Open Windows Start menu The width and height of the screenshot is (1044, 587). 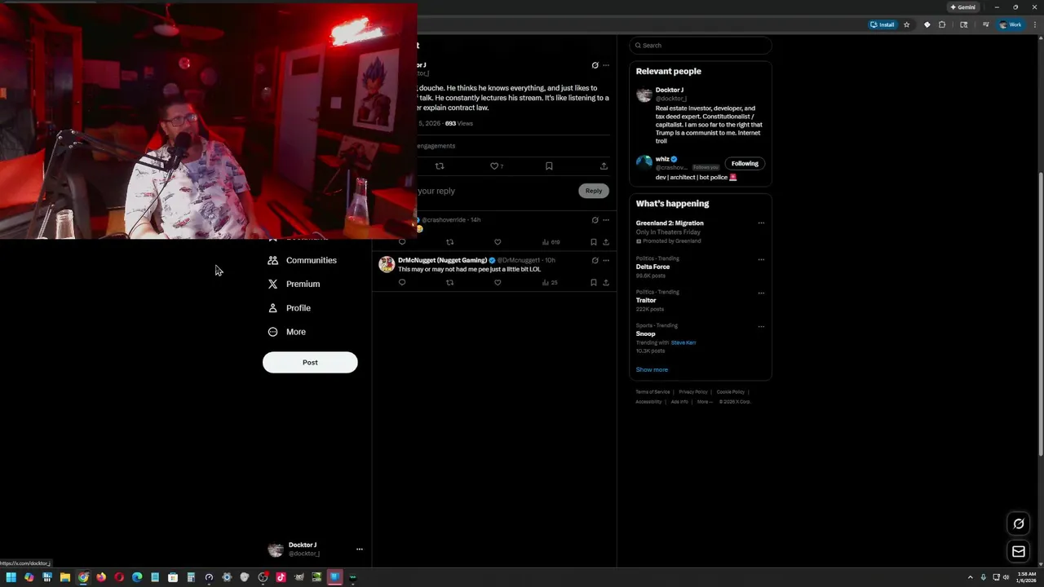pos(11,577)
